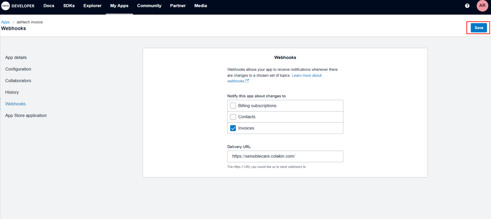Open the AR user avatar menu
Viewport: 491px width, 219px height.
click(482, 6)
